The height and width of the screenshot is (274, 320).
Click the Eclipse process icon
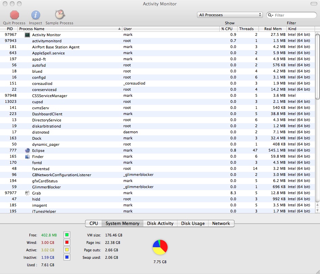pyautogui.click(x=27, y=151)
